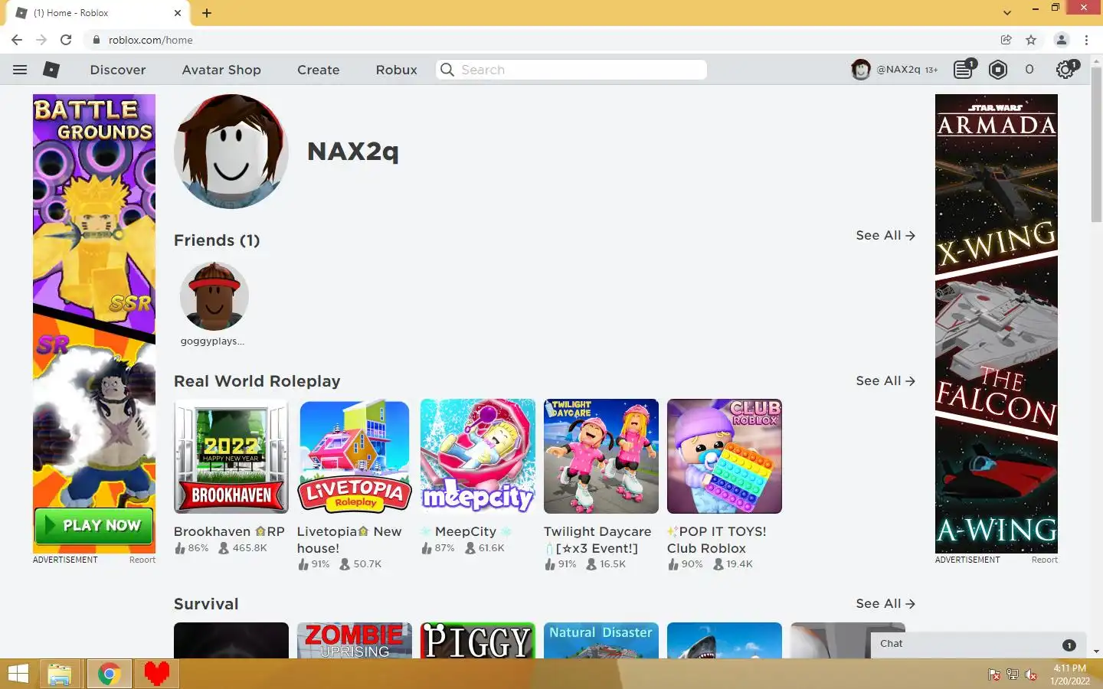The image size is (1103, 689).
Task: Click the Robux balance 0
Action: click(x=1029, y=70)
